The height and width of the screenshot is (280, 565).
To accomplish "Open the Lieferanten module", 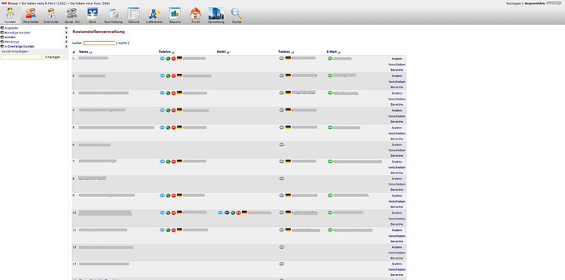I will pyautogui.click(x=154, y=15).
